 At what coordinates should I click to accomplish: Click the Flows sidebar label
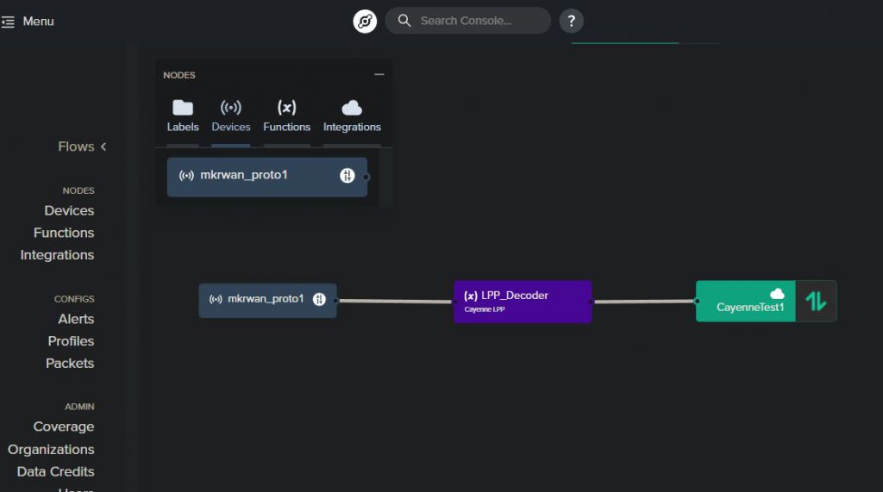(x=76, y=147)
